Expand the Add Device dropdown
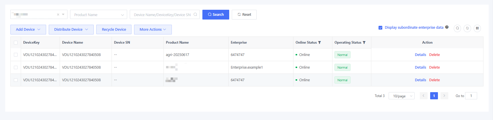493x120 pixels. click(28, 30)
